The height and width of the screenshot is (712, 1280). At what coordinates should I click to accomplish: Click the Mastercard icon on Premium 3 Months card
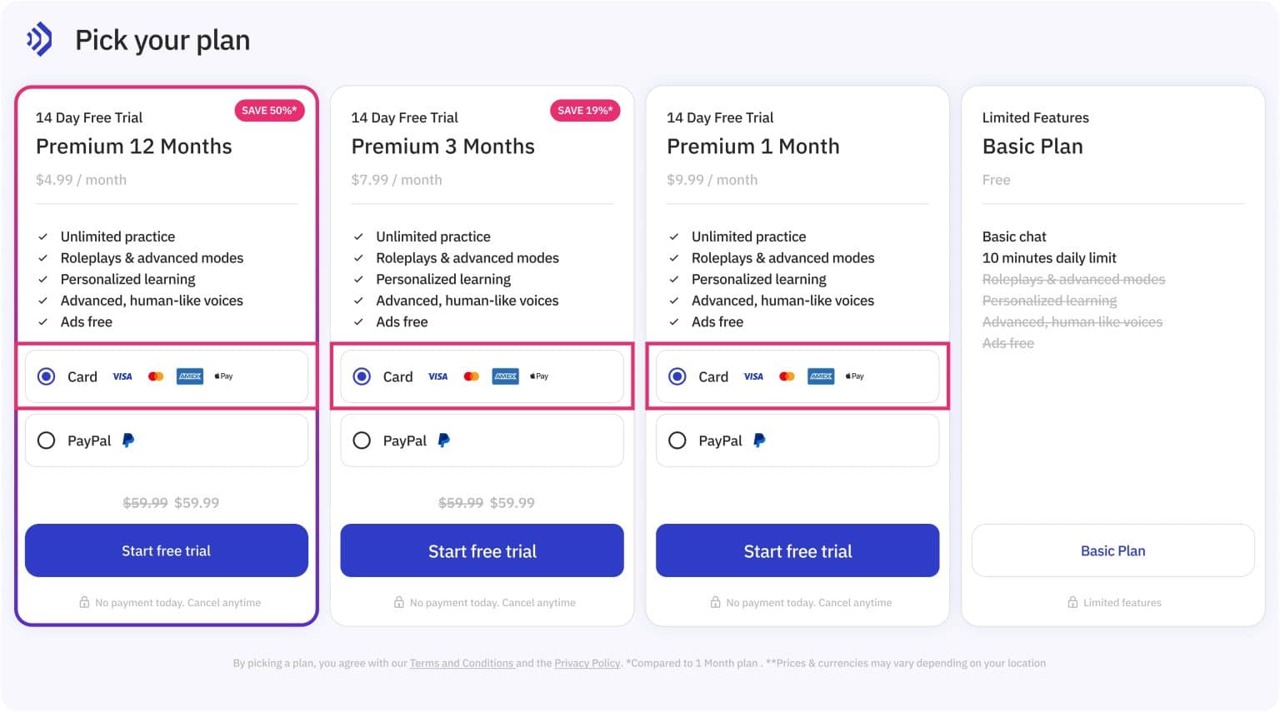(471, 376)
